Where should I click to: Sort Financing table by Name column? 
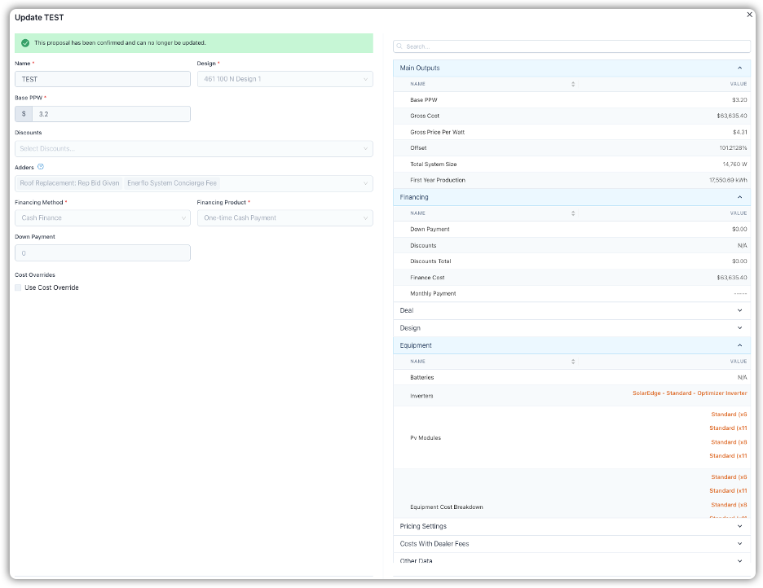572,213
